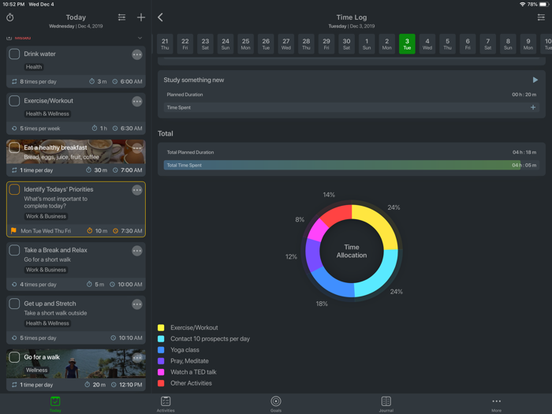Open more options for Drink water task

pyautogui.click(x=137, y=54)
